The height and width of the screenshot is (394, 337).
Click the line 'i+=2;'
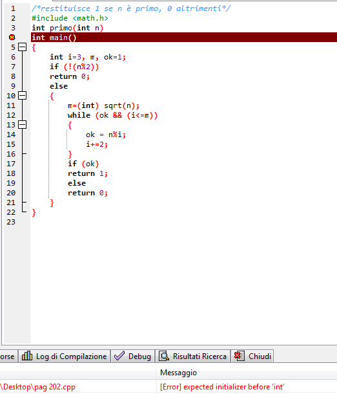pyautogui.click(x=97, y=144)
